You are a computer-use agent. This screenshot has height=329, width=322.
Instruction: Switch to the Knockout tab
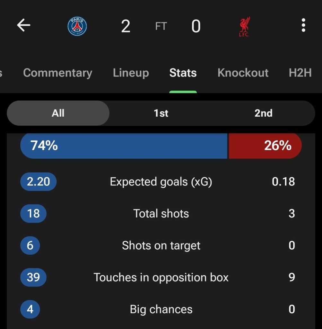[x=243, y=73]
